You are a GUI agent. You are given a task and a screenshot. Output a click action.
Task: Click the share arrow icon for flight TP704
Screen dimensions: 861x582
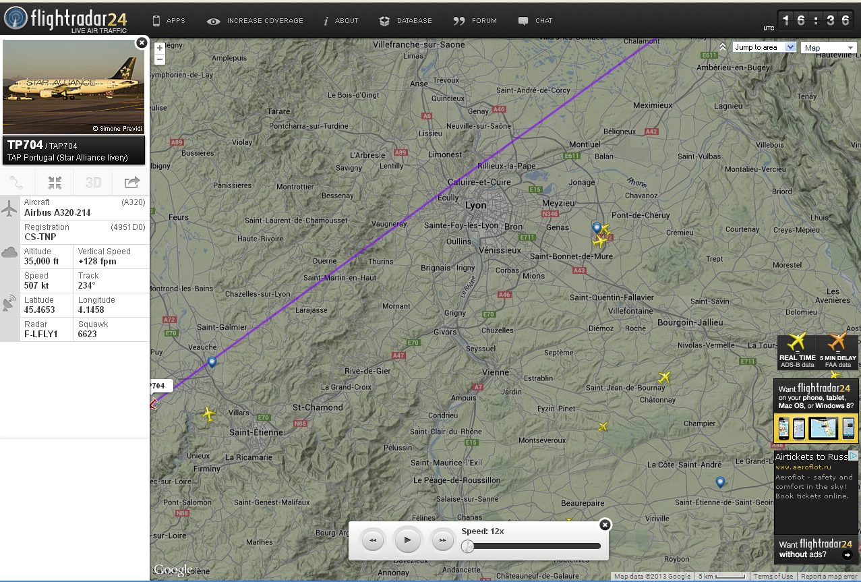coord(131,182)
